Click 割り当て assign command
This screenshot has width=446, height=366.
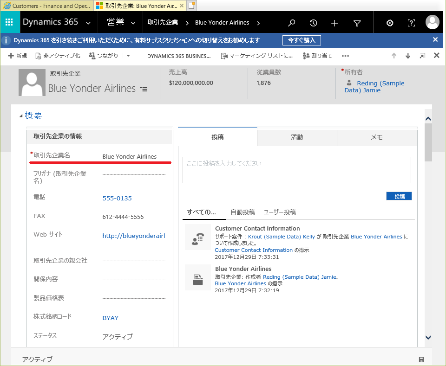click(x=317, y=56)
